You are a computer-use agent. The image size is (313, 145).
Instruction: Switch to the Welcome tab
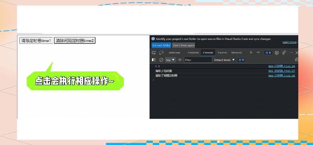[x=174, y=53]
